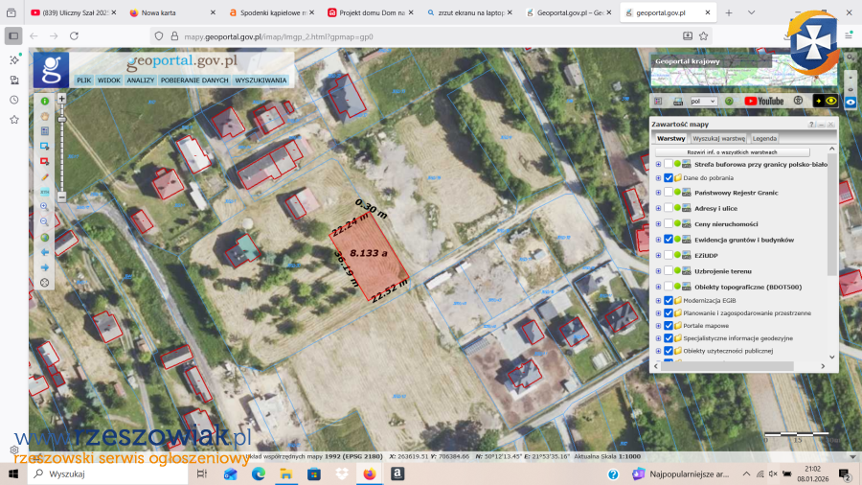Click the printer icon in top toolbar
The width and height of the screenshot is (862, 485).
click(x=678, y=101)
